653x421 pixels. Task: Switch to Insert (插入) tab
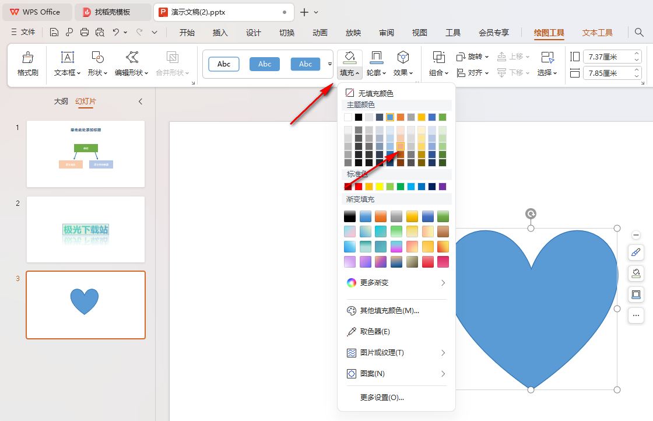pos(220,33)
